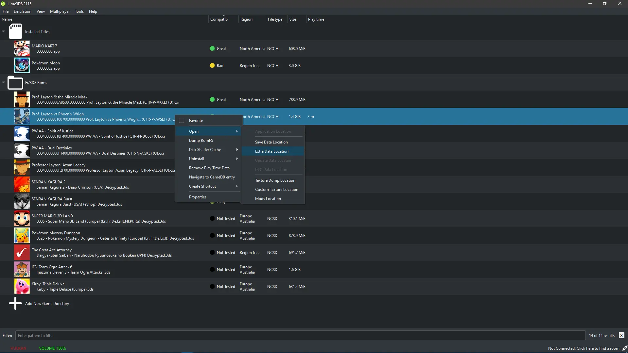Click The Great Ace Attorney icon
The width and height of the screenshot is (628, 353).
pyautogui.click(x=22, y=252)
